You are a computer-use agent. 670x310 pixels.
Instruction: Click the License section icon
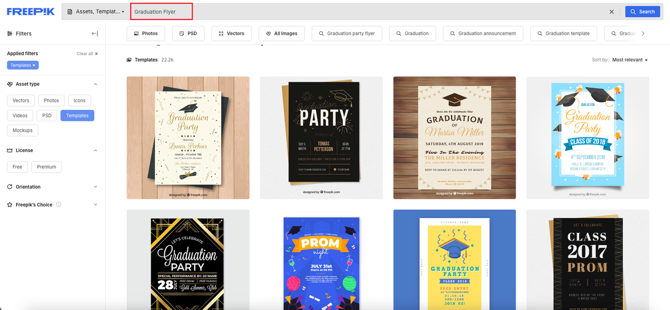click(10, 151)
